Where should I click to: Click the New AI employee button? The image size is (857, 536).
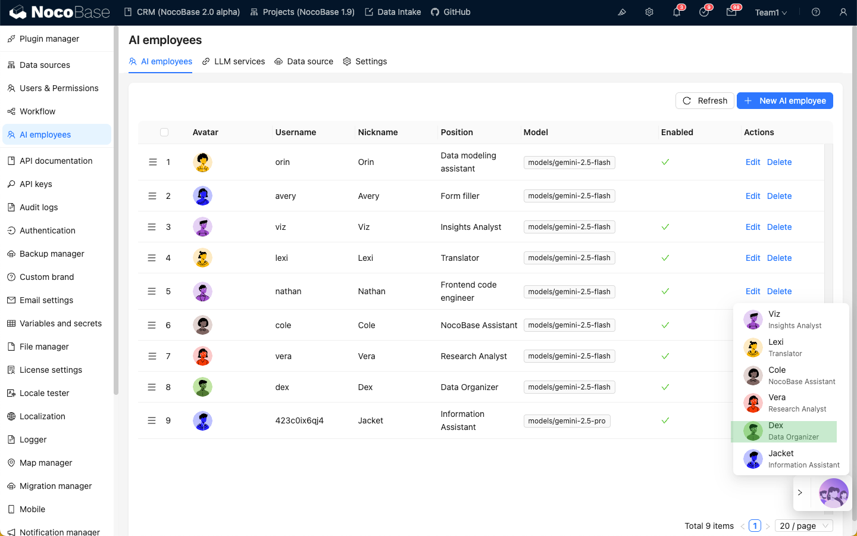[x=784, y=101]
